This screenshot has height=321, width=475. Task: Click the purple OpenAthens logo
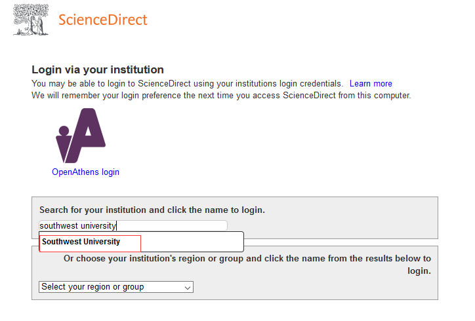tap(81, 136)
